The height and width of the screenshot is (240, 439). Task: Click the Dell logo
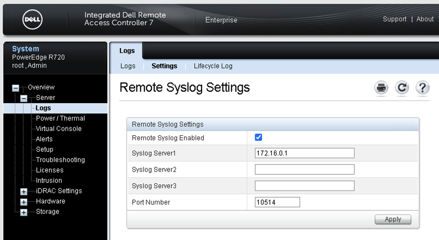(32, 19)
